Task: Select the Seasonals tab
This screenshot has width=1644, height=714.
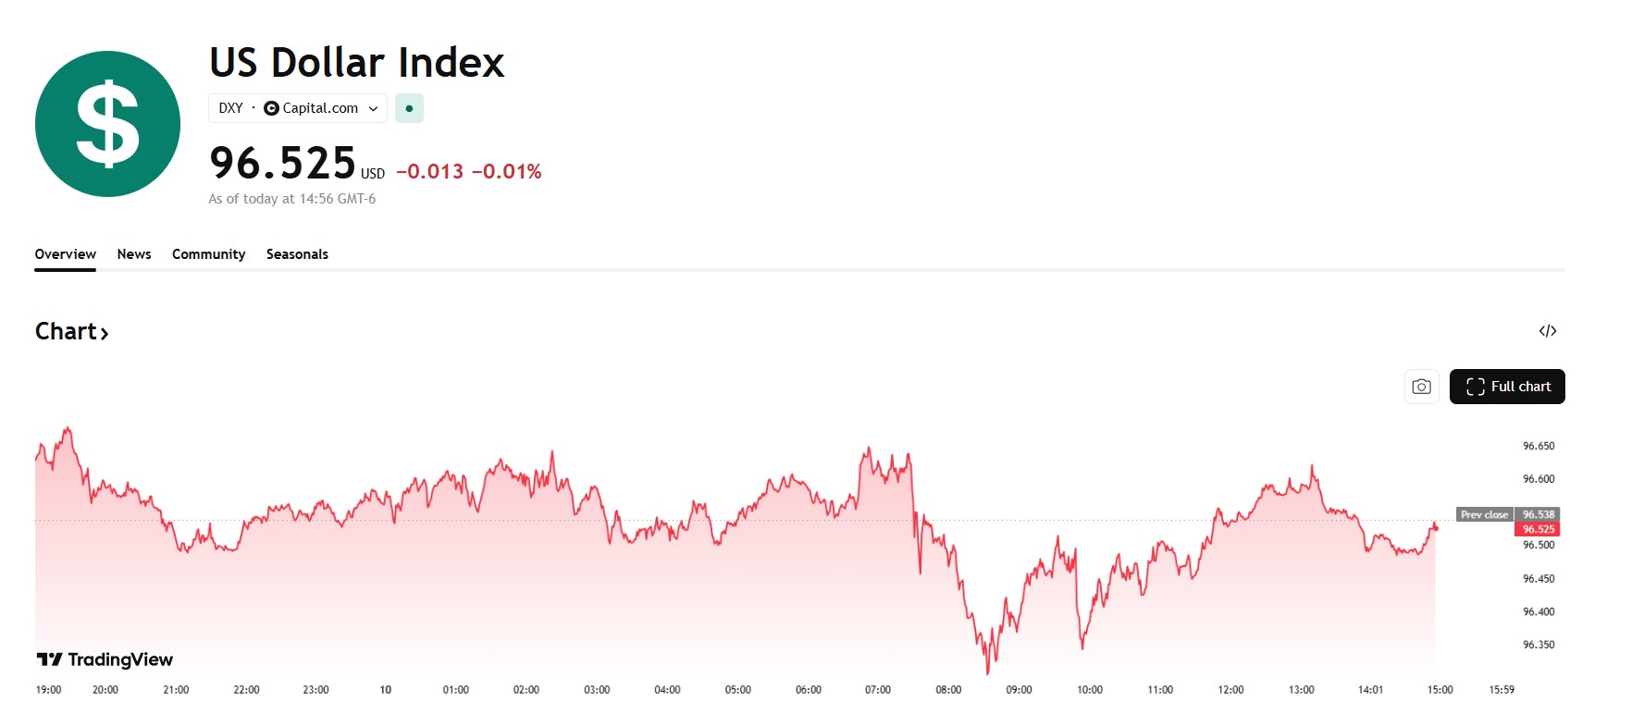Action: (x=297, y=254)
